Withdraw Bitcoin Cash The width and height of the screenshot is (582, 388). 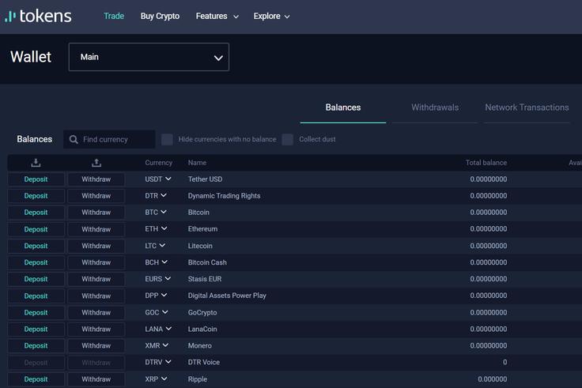coord(96,262)
